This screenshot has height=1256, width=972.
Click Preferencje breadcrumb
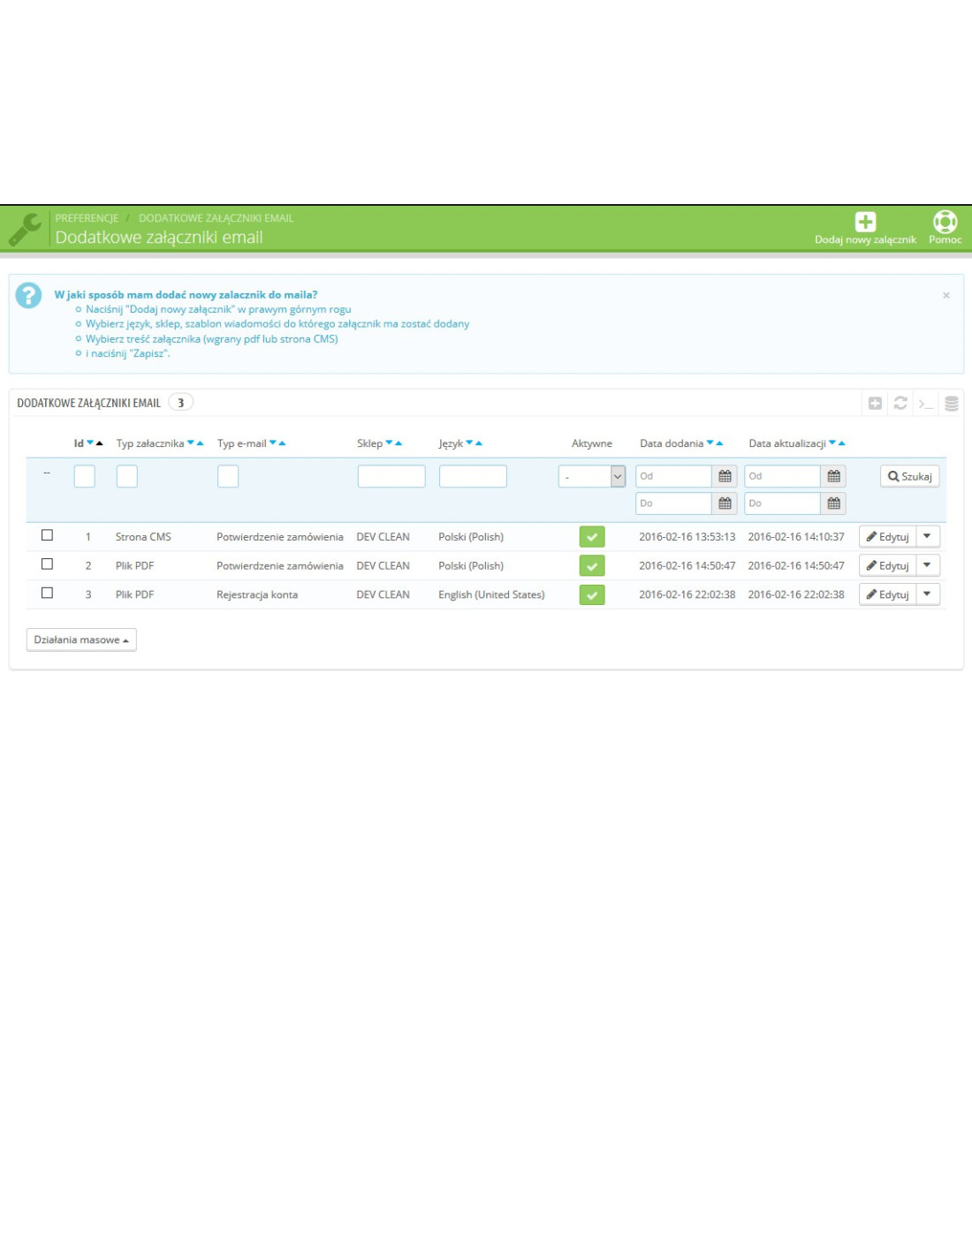(87, 218)
